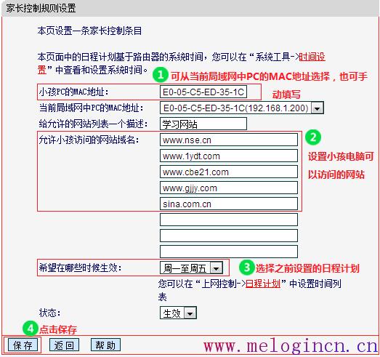
Task: Click the 本页设置一条家长控制条目 heading
Action: [x=89, y=31]
